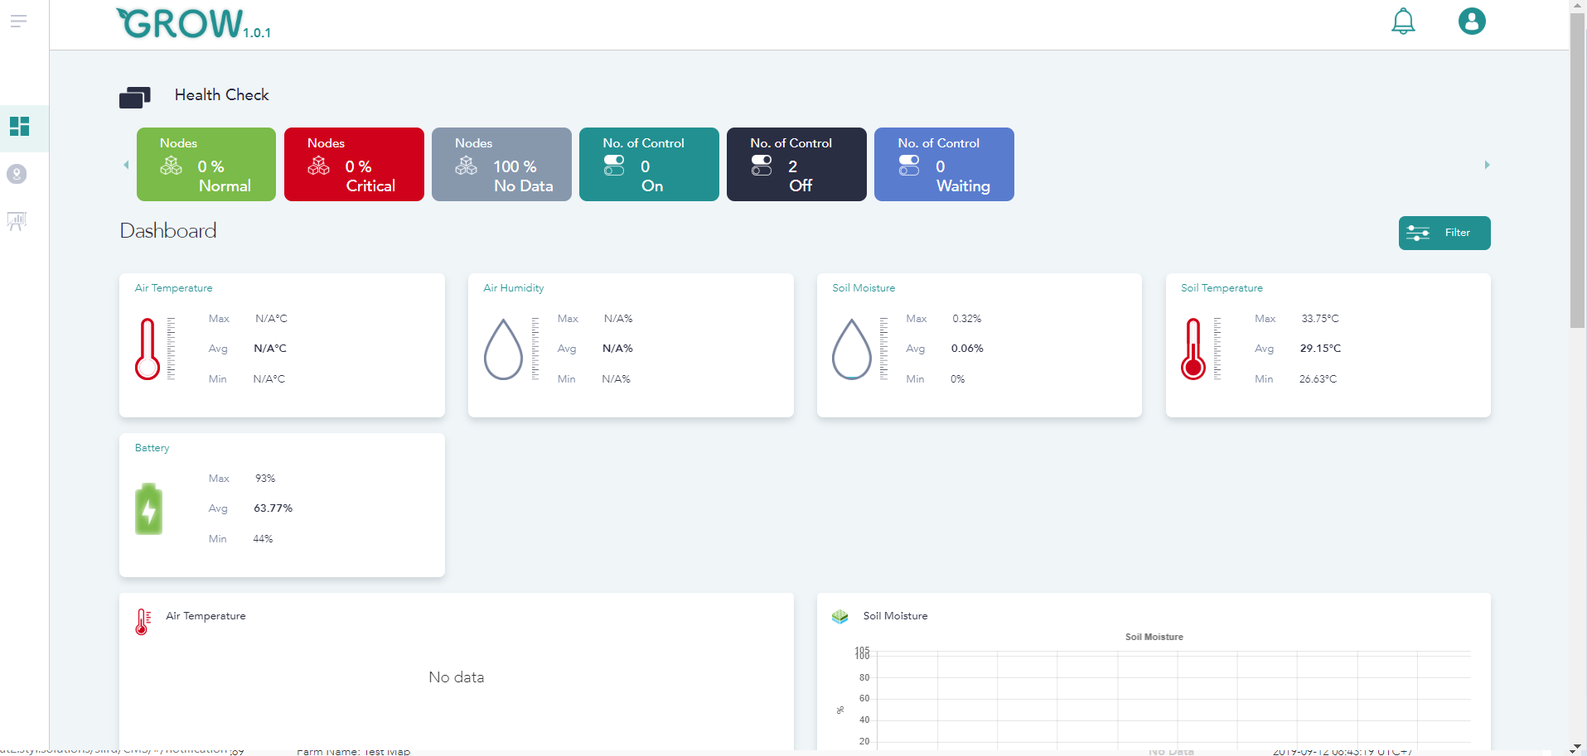Screen dimensions: 1587x756
Task: Toggle the switch icon in Control Waiting card
Action: [909, 166]
